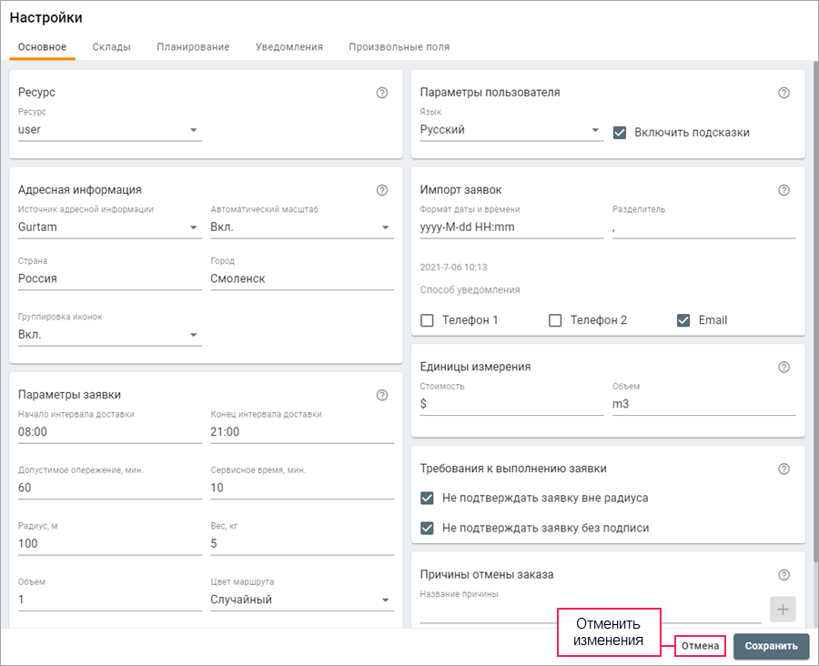The height and width of the screenshot is (666, 819).
Task: Click the Город field containing Смоленск
Action: pyautogui.click(x=301, y=278)
